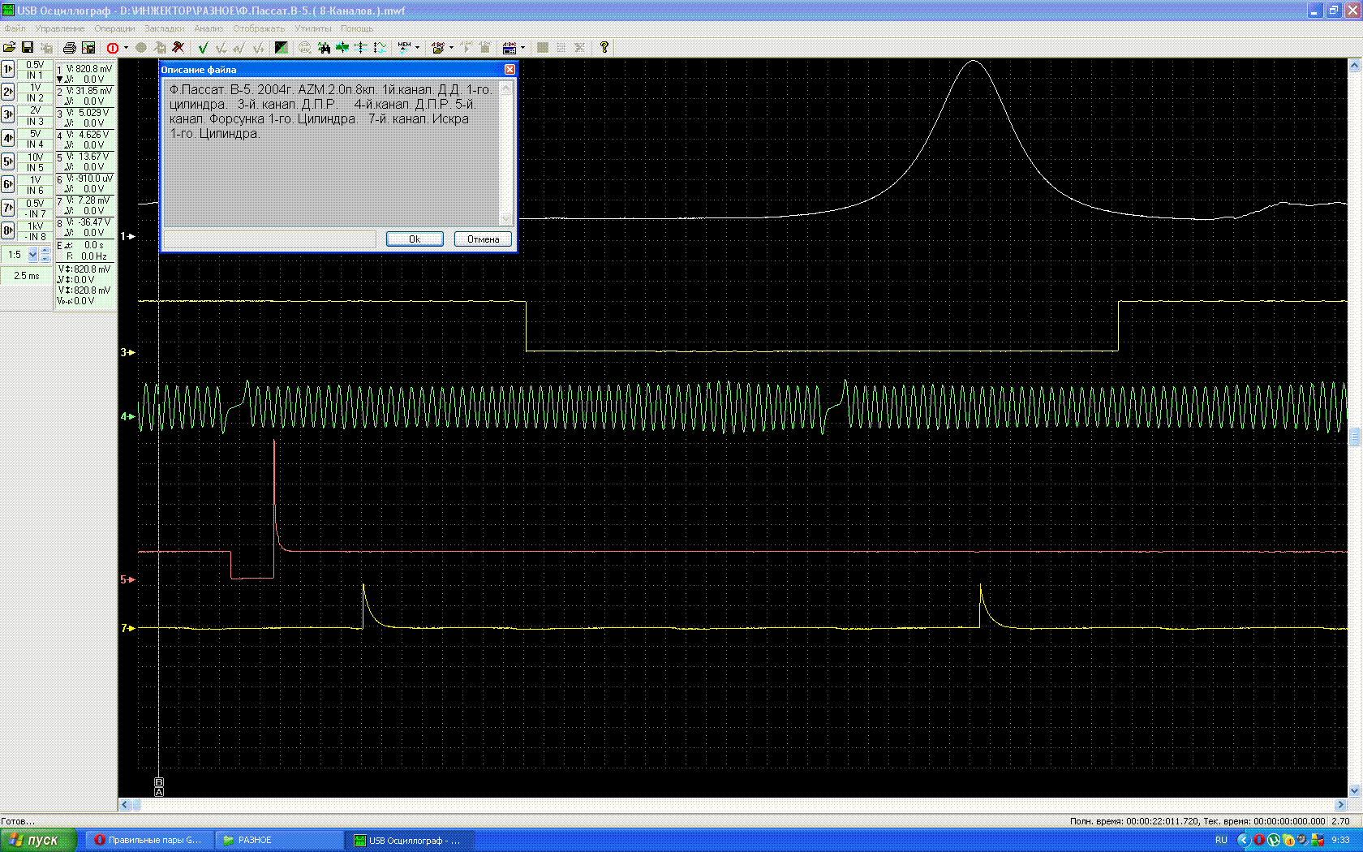Viewport: 1363px width, 852px height.
Task: Open file with the folder icon
Action: coord(10,48)
